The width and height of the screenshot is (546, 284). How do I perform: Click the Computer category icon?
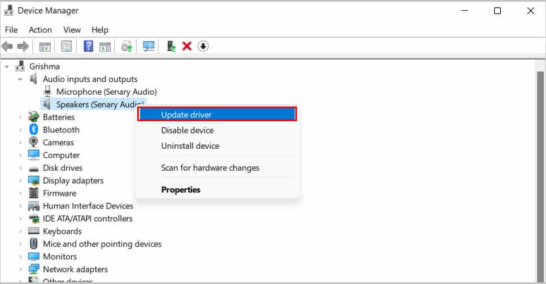[x=34, y=155]
